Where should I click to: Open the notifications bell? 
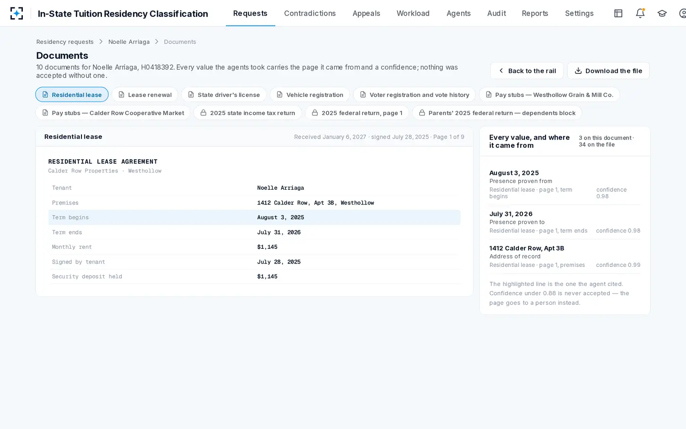click(x=640, y=13)
